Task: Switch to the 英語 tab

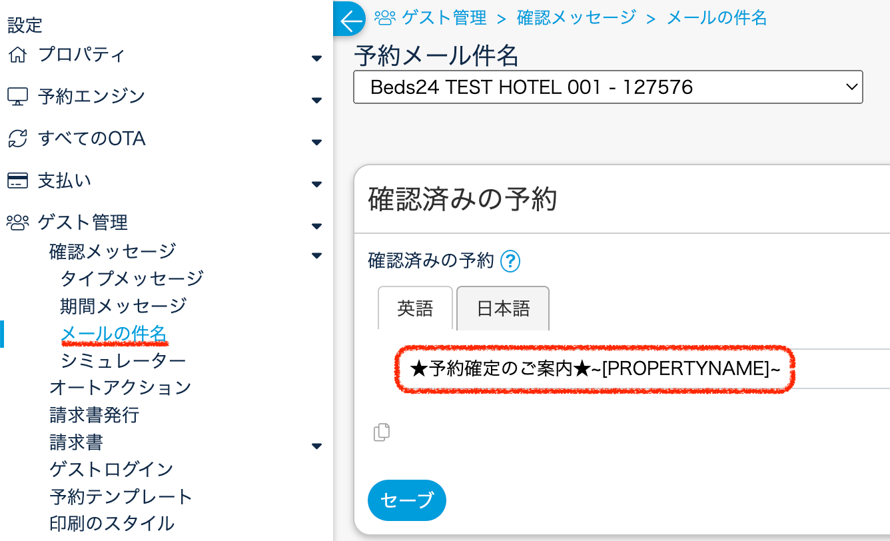Action: coord(415,308)
